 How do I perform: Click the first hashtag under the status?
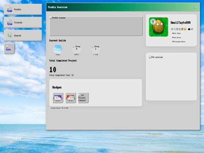176,33
